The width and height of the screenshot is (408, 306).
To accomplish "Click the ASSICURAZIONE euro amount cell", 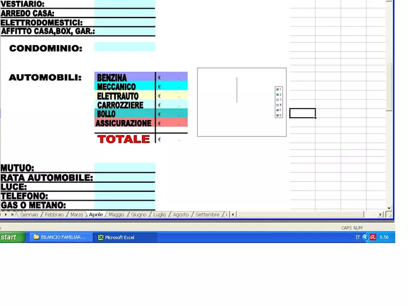I will [x=172, y=122].
